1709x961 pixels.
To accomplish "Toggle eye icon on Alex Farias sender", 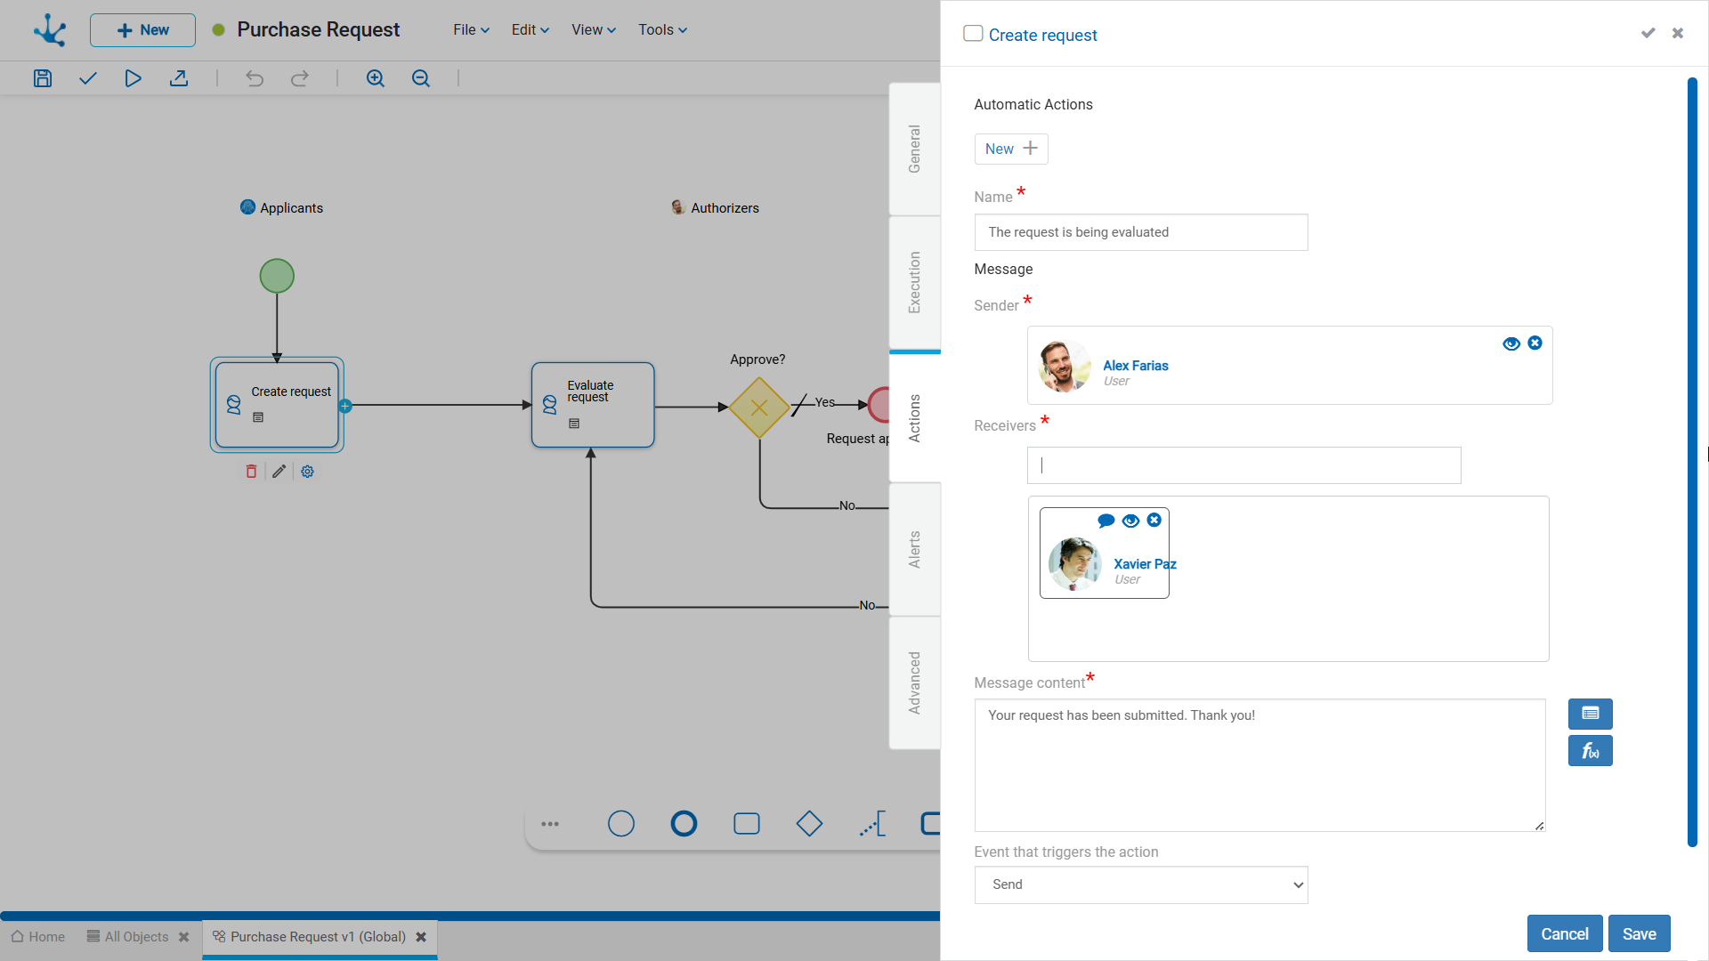I will [x=1511, y=343].
